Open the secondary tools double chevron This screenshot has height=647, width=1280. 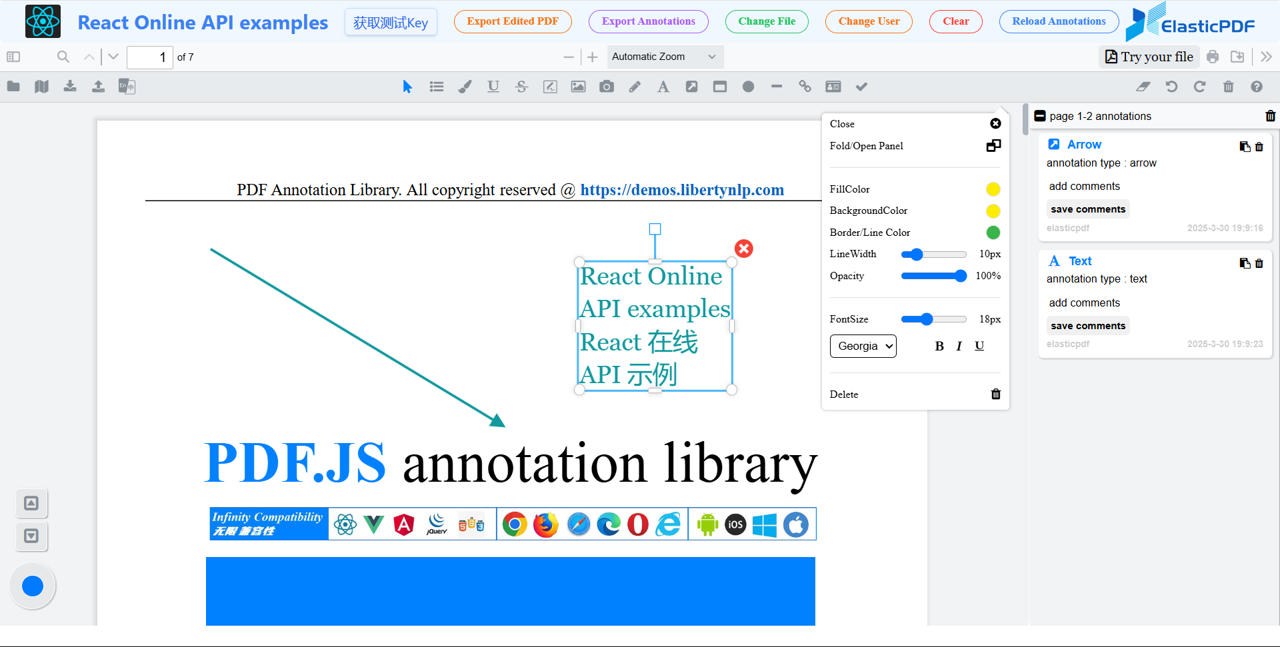pyautogui.click(x=1266, y=57)
